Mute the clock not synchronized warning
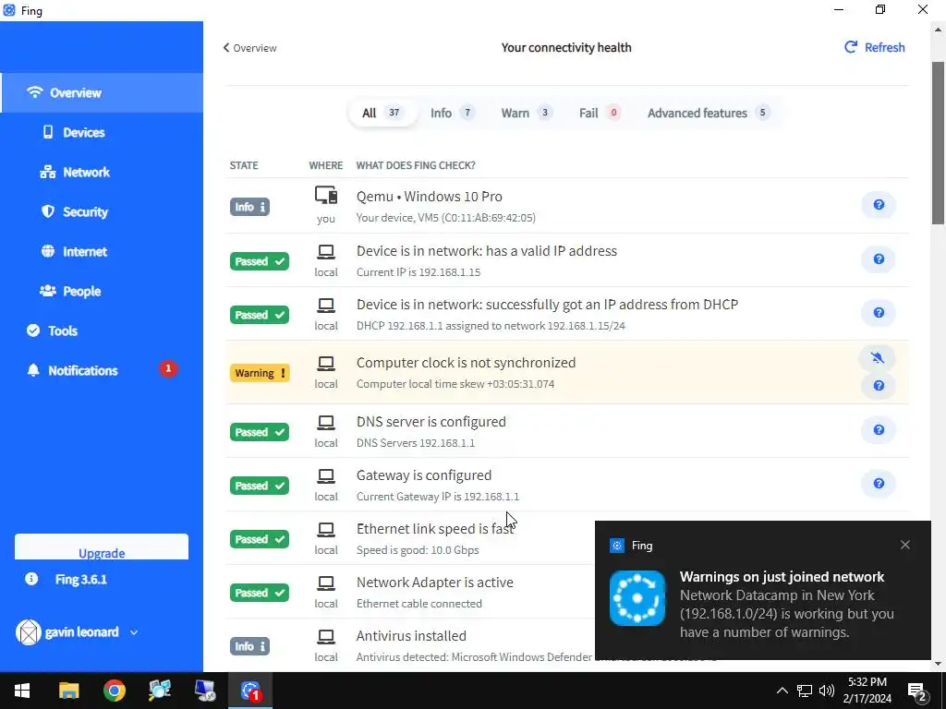Viewport: 946px width, 709px height. point(878,358)
